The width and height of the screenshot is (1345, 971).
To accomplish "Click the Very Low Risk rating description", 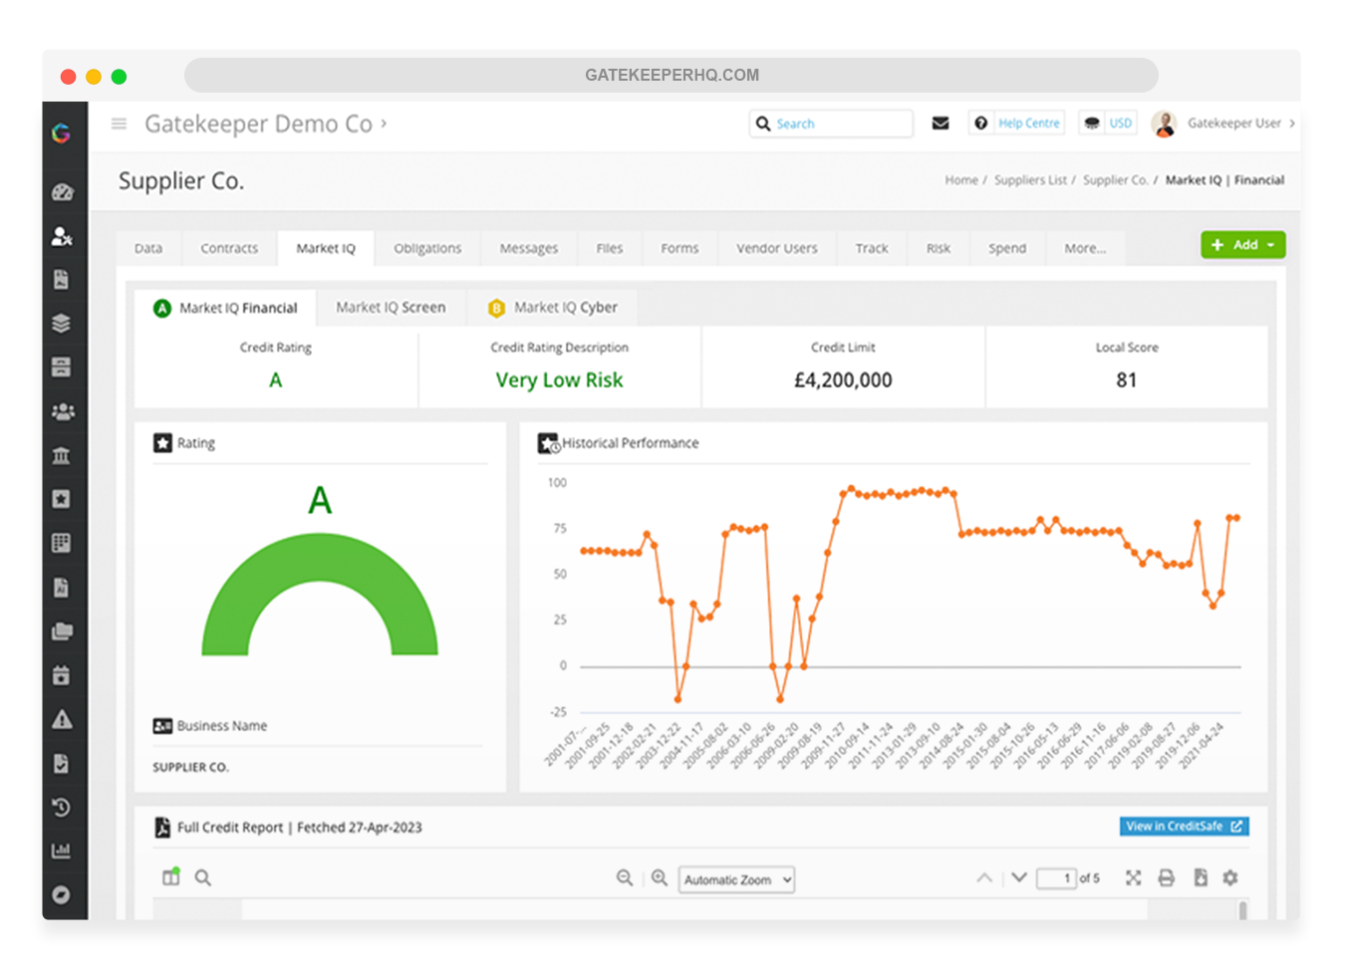I will 559,380.
